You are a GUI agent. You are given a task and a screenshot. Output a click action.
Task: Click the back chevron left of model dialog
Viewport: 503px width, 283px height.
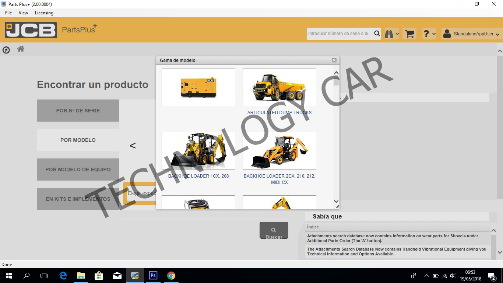pos(133,146)
